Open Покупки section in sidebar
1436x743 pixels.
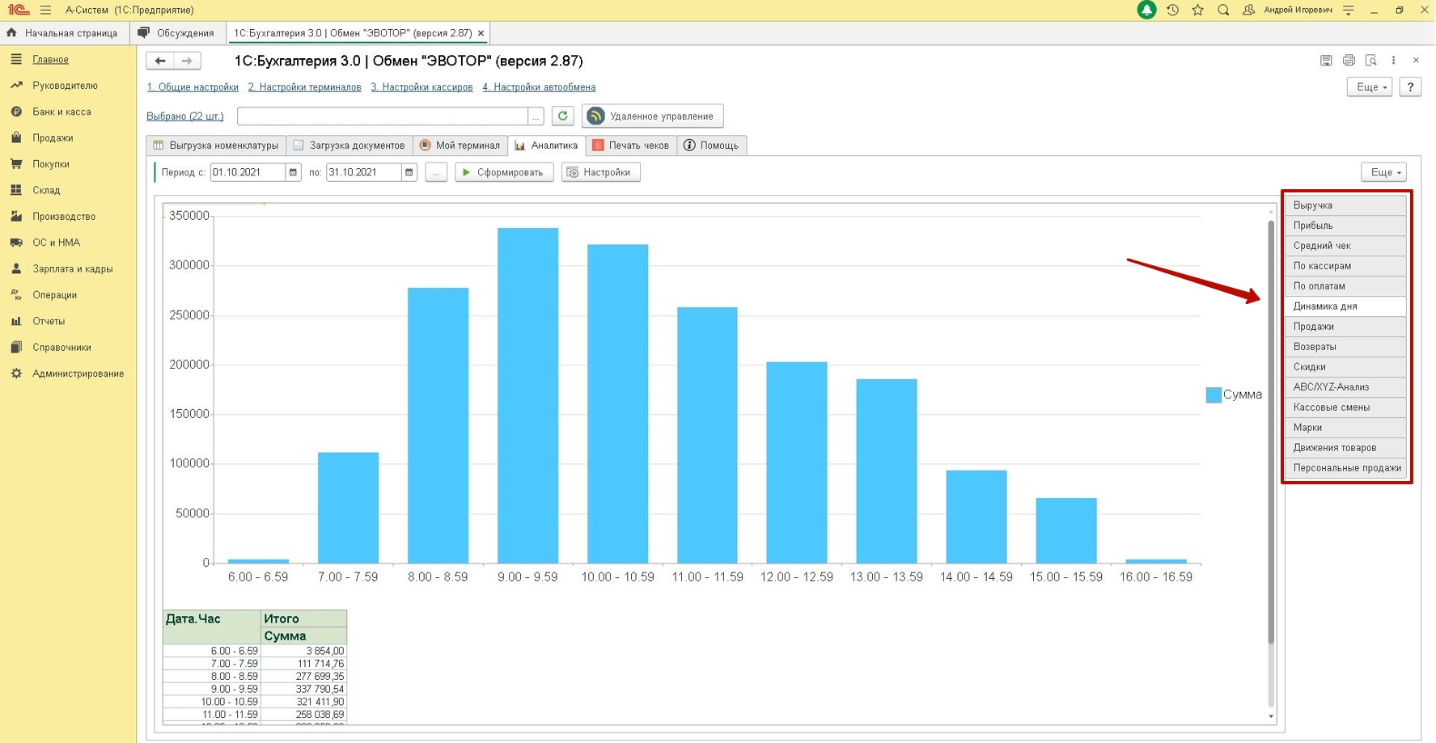(x=51, y=164)
